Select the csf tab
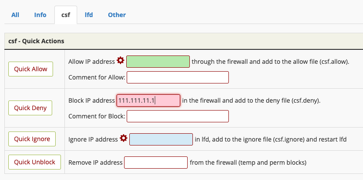The width and height of the screenshot is (363, 180). click(66, 15)
